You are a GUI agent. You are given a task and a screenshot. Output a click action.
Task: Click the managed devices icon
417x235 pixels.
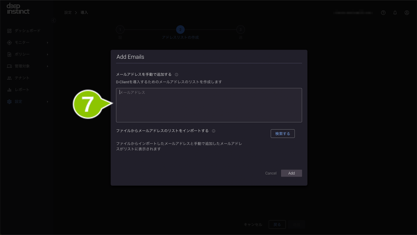click(9, 66)
